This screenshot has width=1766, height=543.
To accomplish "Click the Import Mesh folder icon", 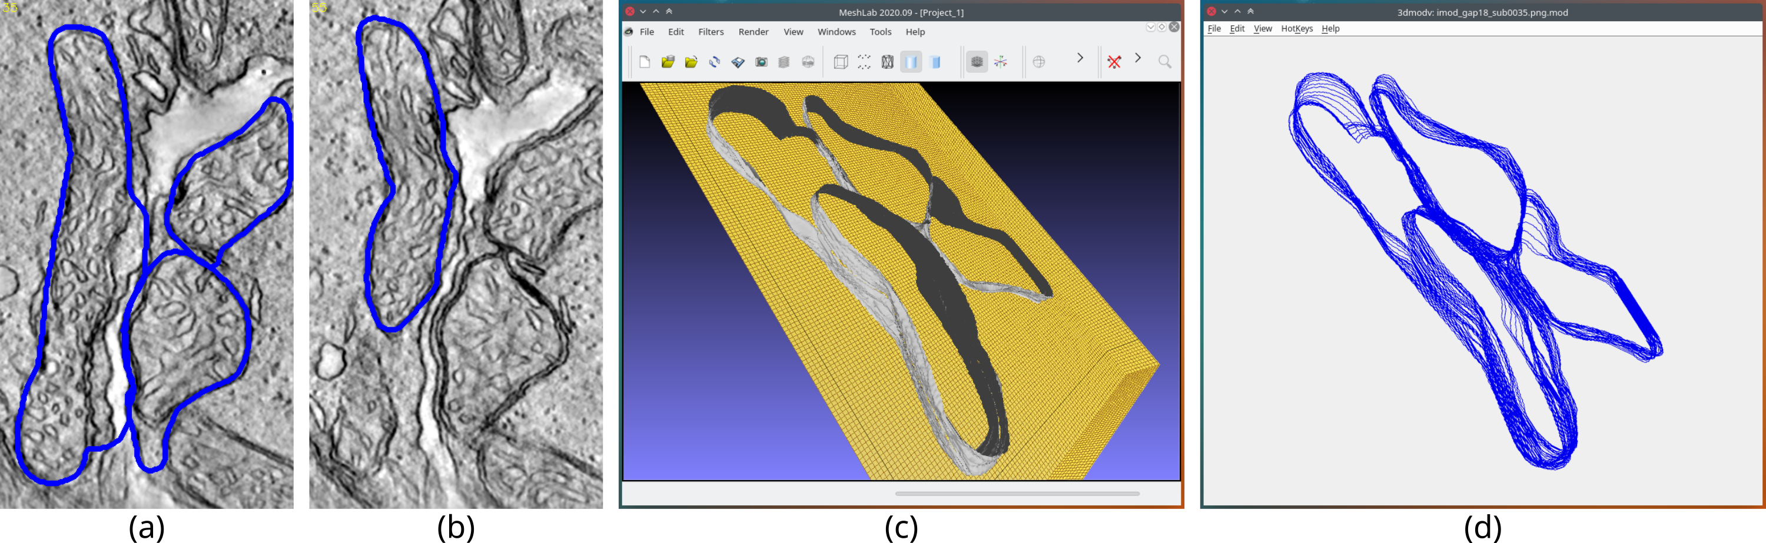I will click(x=691, y=62).
